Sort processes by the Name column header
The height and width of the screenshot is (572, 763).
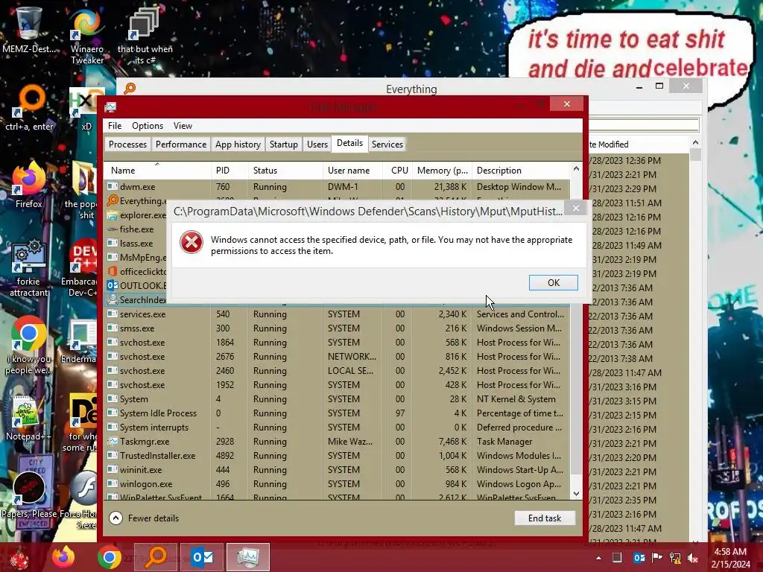click(x=157, y=171)
